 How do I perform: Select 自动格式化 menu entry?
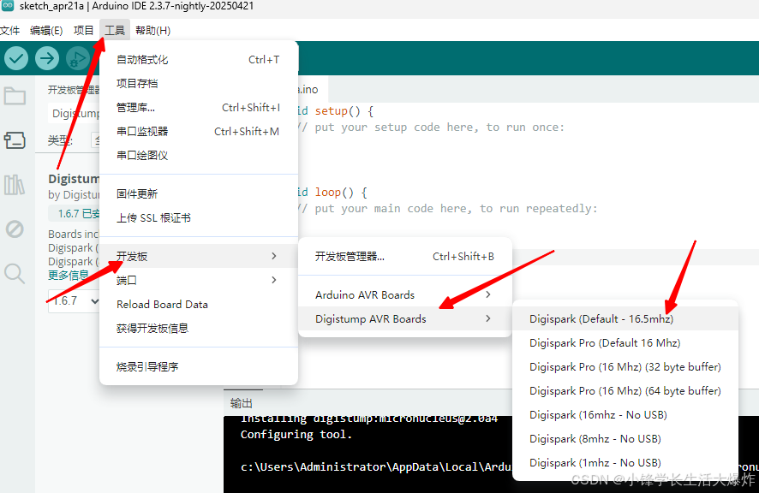coord(199,60)
